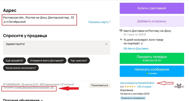Open the DetailsOnDon seller logo thumbnail
Viewport: 189px width, 101px height.
point(179,86)
